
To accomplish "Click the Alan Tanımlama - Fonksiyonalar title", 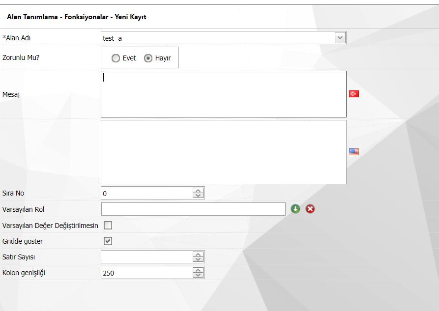I will point(76,17).
